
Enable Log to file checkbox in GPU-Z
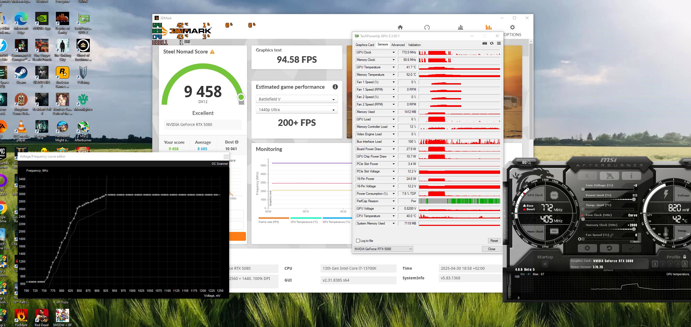click(358, 241)
